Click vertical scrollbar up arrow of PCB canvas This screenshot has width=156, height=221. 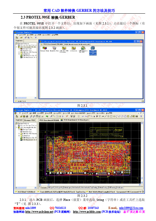tap(142, 123)
